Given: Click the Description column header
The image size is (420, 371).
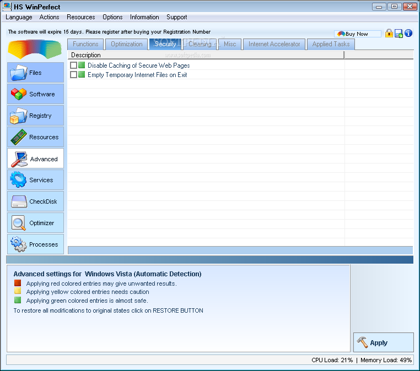Looking at the screenshot, I should (x=206, y=55).
